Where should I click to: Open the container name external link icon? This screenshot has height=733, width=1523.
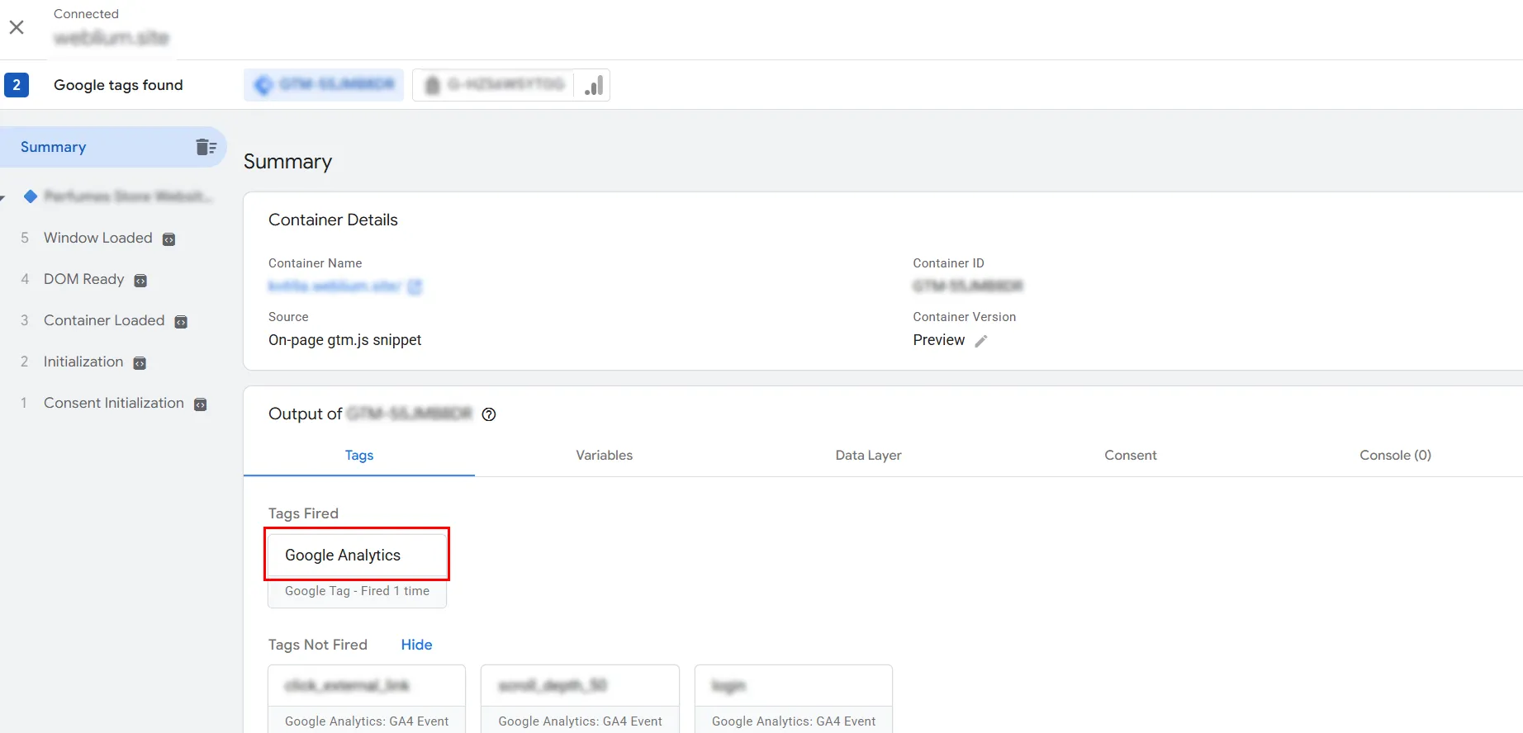tap(415, 286)
